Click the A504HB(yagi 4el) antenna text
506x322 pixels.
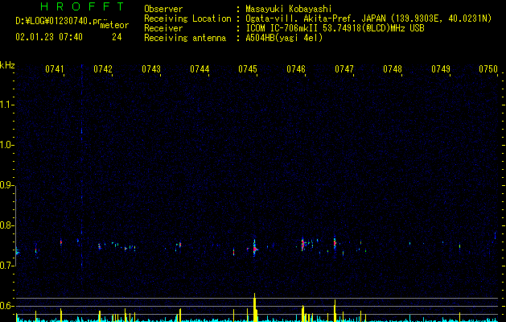click(284, 38)
